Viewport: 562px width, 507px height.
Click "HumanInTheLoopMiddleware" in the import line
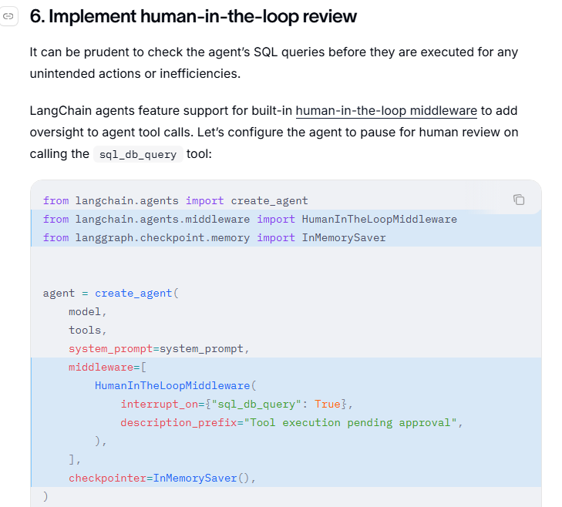pyautogui.click(x=379, y=219)
